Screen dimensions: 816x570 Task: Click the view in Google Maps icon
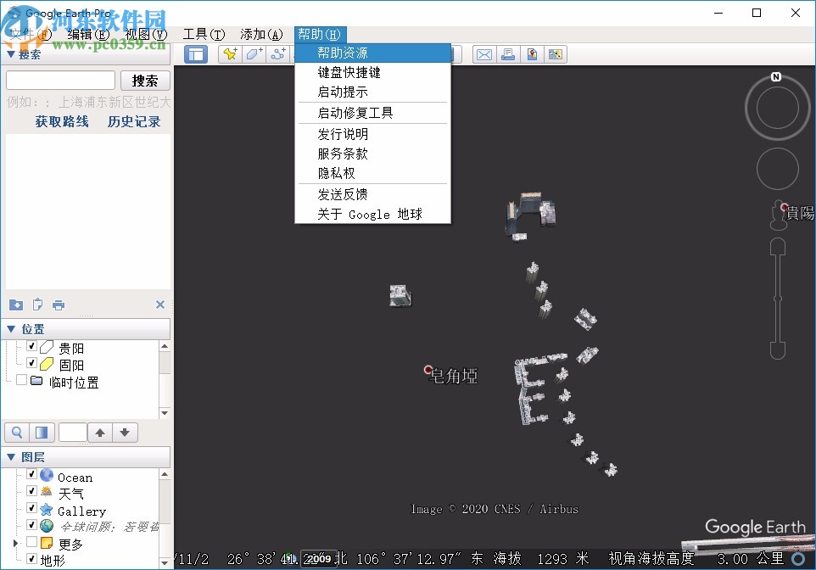point(532,55)
